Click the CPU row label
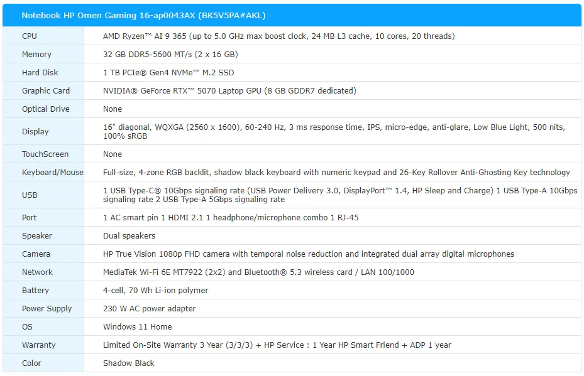 30,36
